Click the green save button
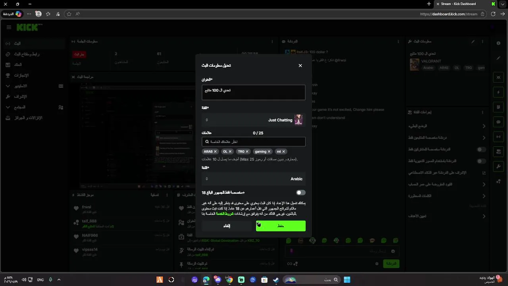Image resolution: width=508 pixels, height=286 pixels. [281, 226]
